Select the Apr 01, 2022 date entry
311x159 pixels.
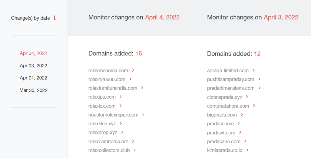33,78
